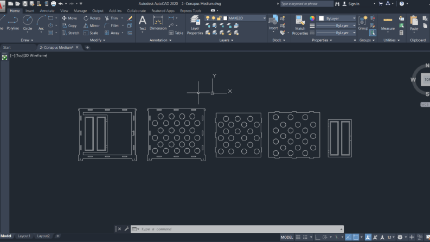This screenshot has width=430, height=242.
Task: Toggle drawing grid display in status bar
Action: pos(298,237)
